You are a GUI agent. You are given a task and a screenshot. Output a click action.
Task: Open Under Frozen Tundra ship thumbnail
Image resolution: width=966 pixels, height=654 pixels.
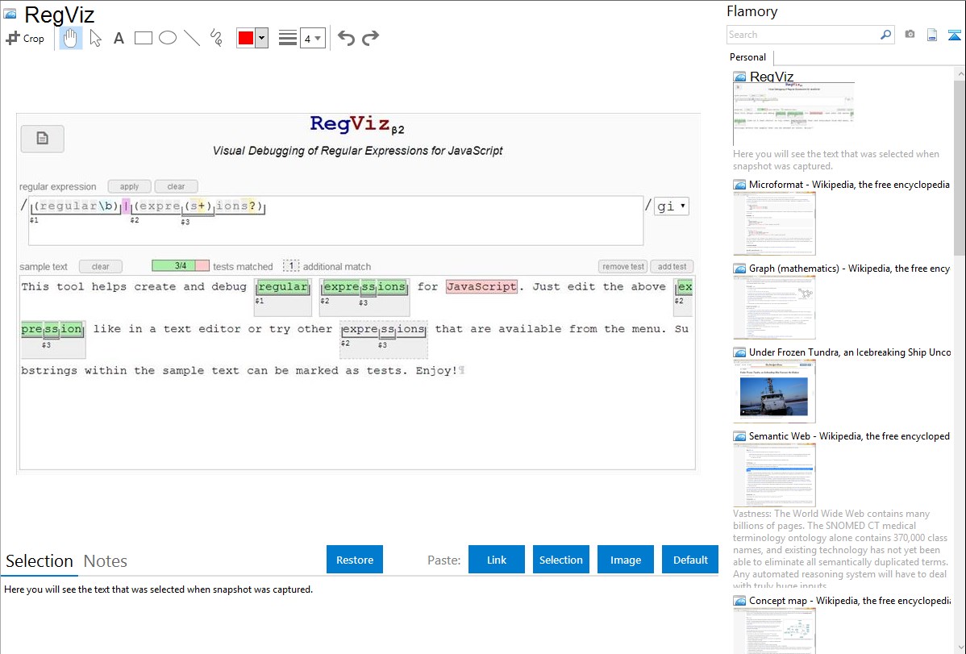(x=774, y=391)
